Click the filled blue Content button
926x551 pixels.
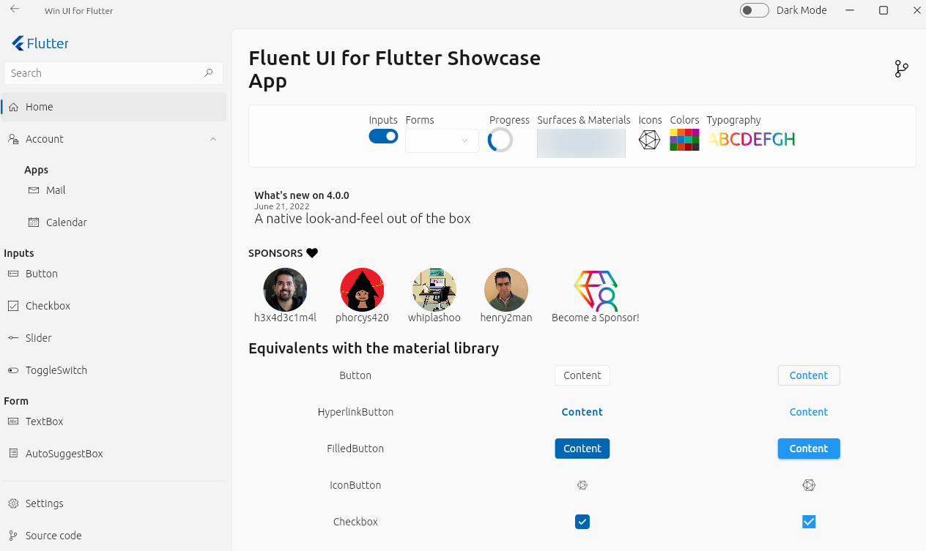click(x=582, y=448)
